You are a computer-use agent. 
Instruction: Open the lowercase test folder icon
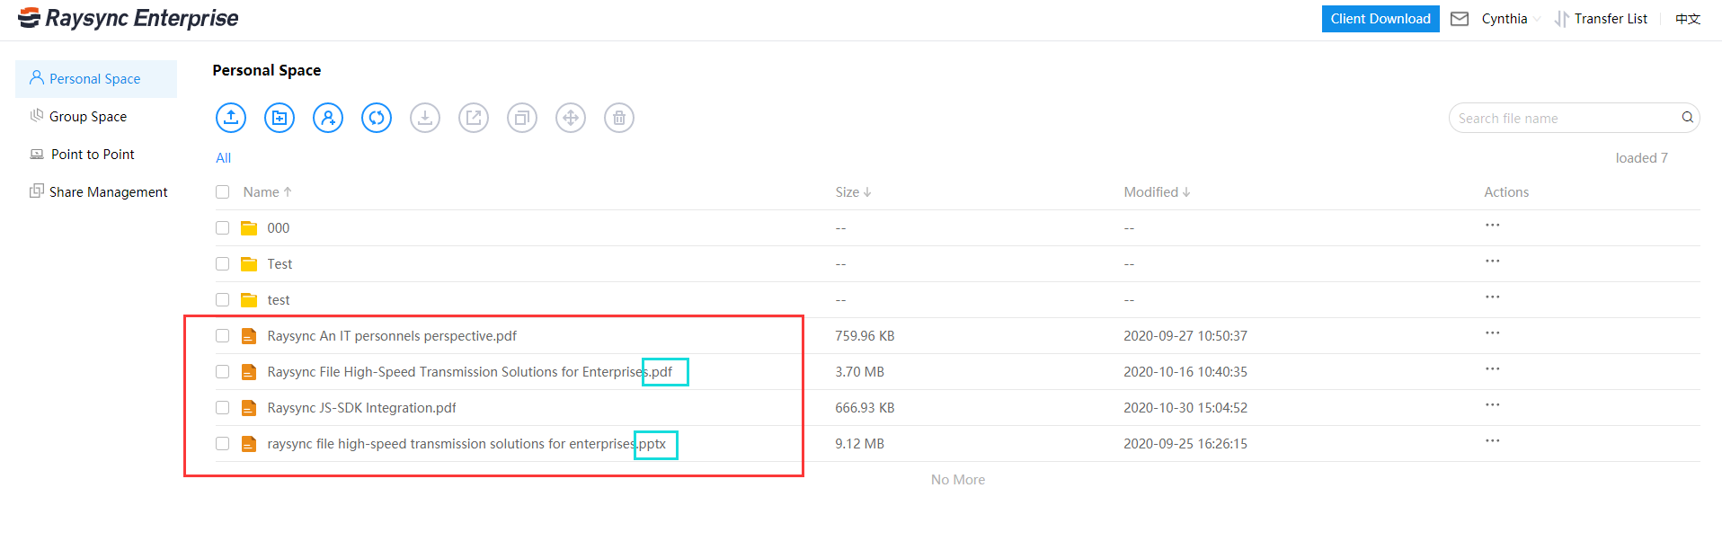[x=249, y=300]
